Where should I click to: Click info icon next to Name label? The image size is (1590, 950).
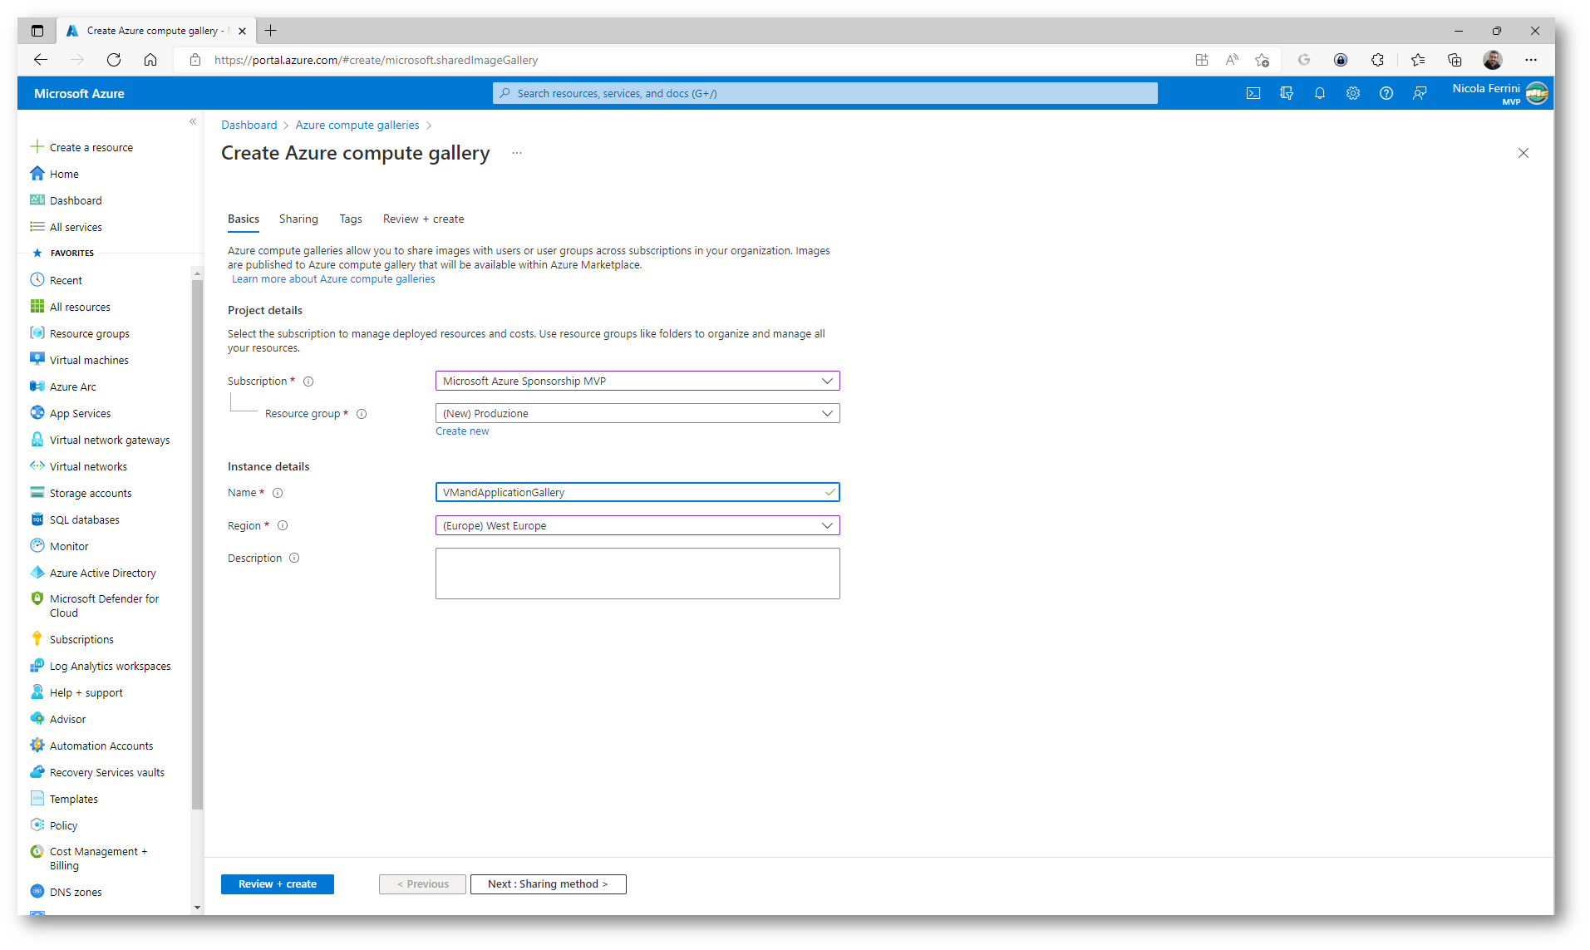tap(278, 493)
